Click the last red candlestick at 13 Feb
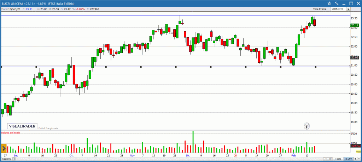The width and height of the screenshot is (362, 162). click(314, 22)
